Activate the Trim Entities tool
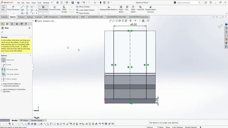Image resolution: width=228 pixels, height=128 pixels. click(x=43, y=8)
